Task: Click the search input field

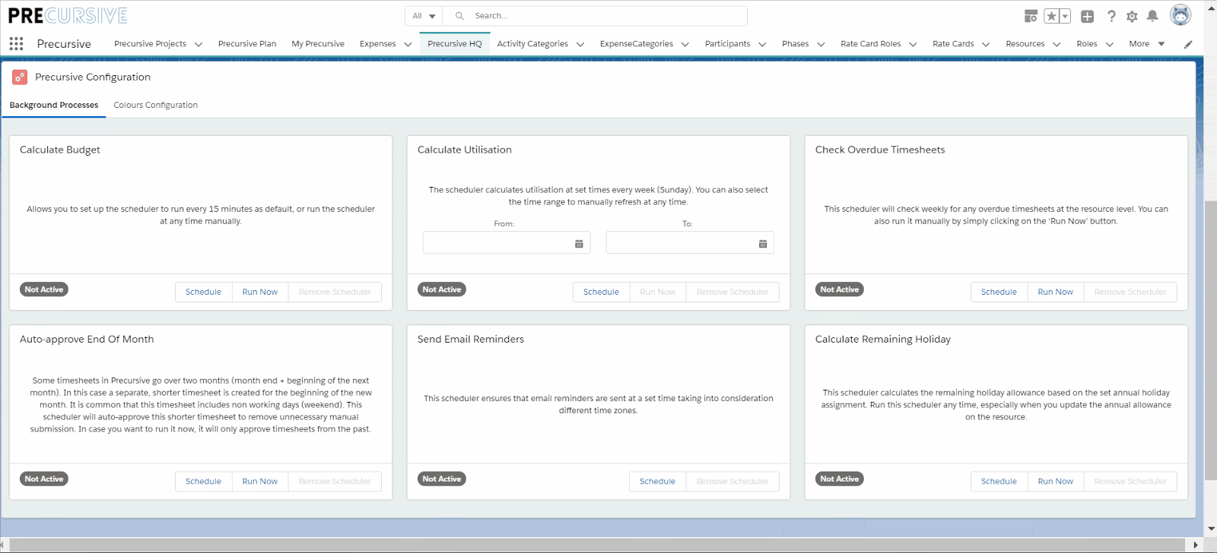Action: coord(595,16)
